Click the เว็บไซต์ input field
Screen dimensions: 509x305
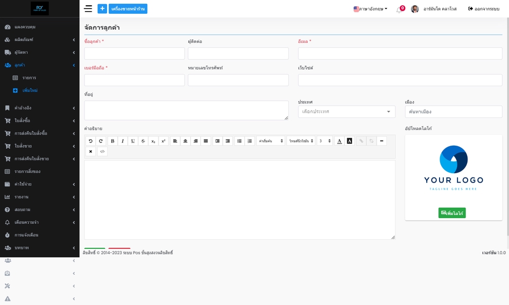(x=400, y=80)
